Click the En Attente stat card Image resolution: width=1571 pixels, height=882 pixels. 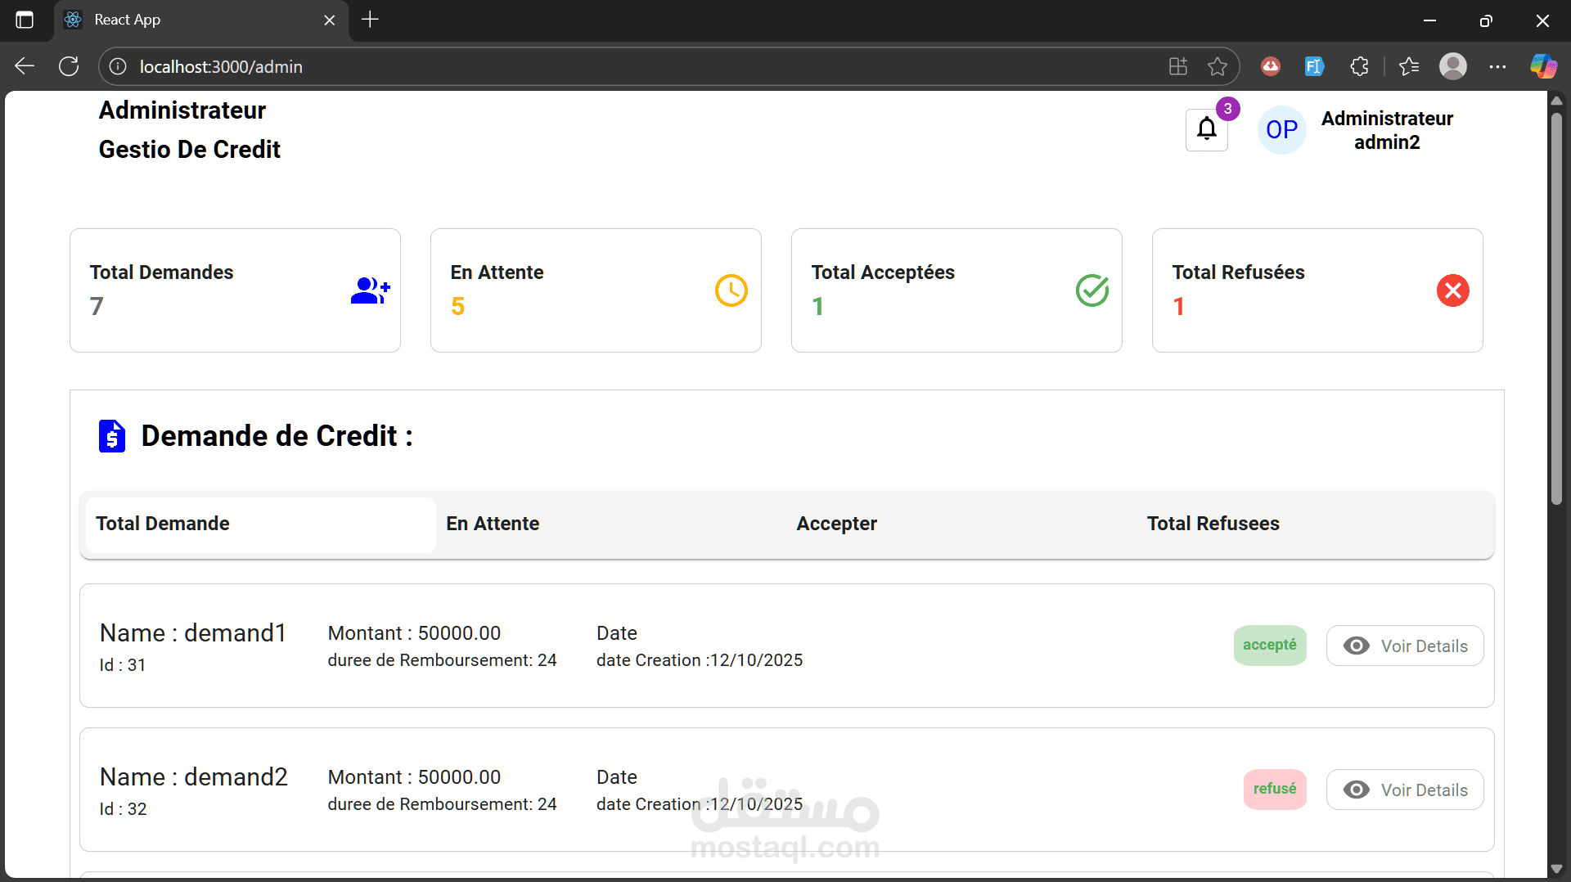click(x=596, y=290)
